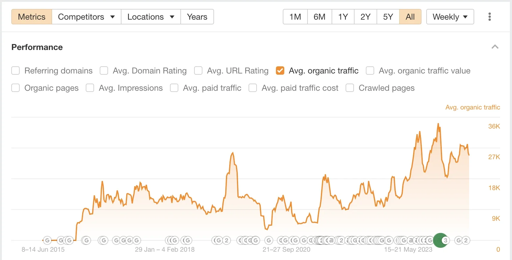Click the G marker just right of green marker
The image size is (512, 260).
click(459, 240)
